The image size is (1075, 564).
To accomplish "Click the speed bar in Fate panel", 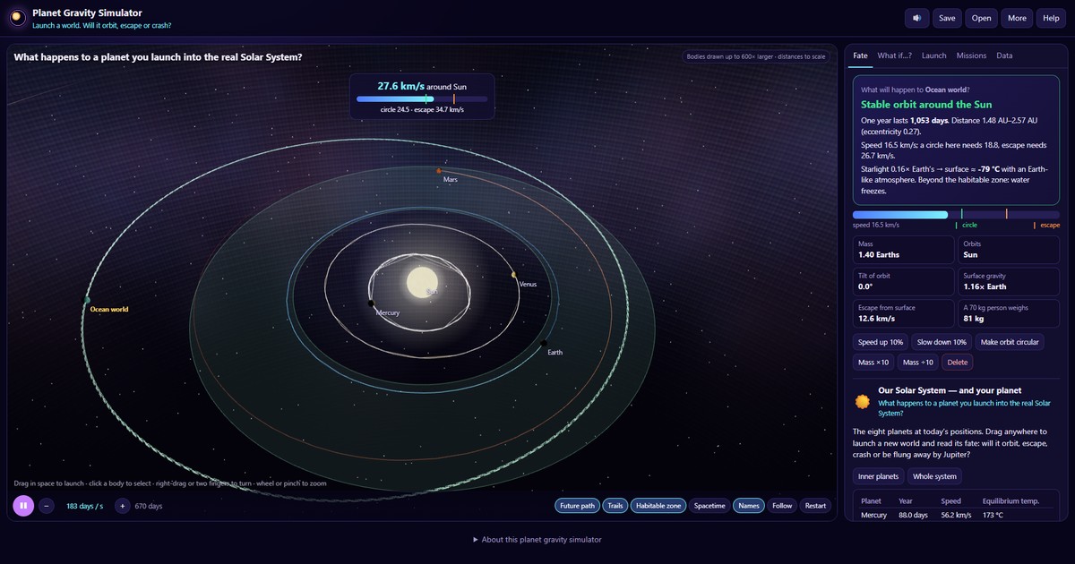I will 956,215.
